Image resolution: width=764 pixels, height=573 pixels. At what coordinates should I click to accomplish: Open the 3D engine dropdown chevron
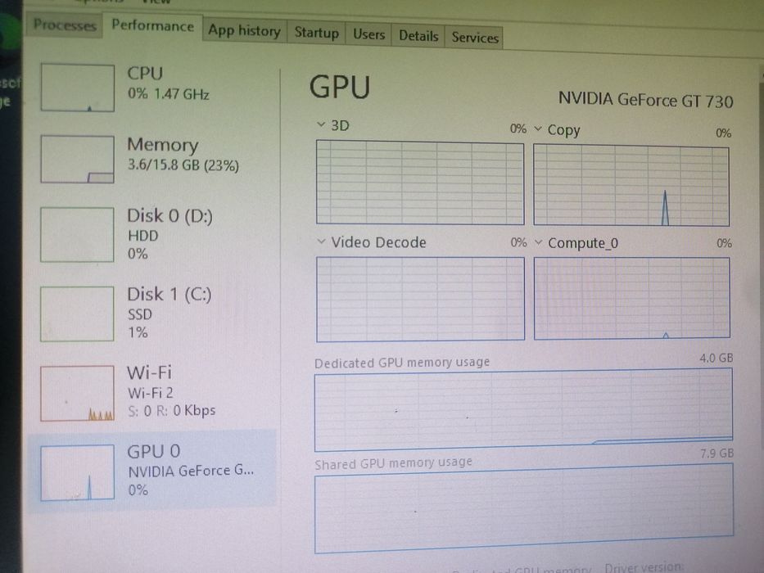(321, 124)
